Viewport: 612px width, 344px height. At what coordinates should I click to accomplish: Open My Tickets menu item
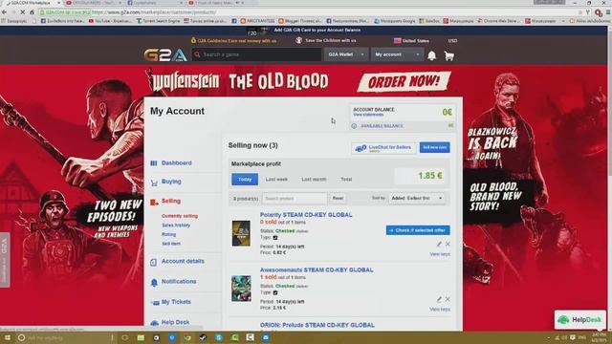point(176,302)
